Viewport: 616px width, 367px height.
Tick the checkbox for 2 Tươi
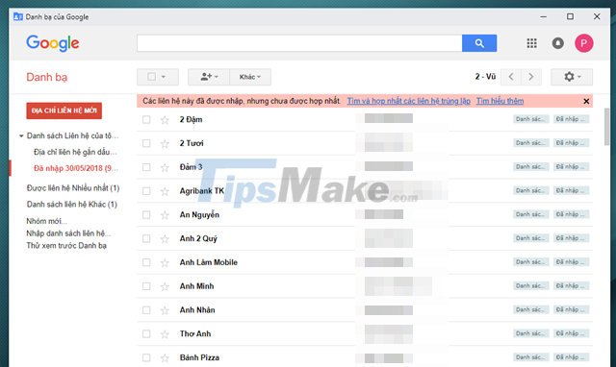tap(146, 143)
